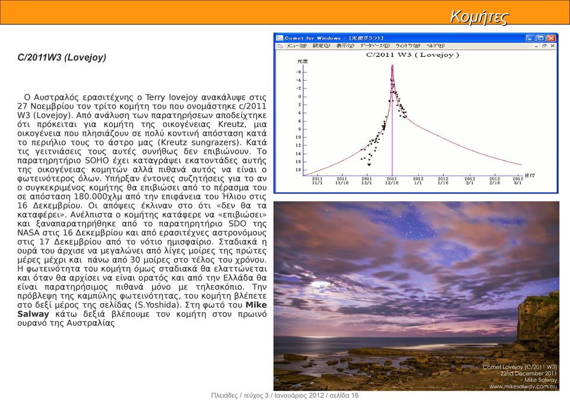The width and height of the screenshot is (570, 400).
Task: Open the 表示(V) menu
Action: pyautogui.click(x=344, y=46)
